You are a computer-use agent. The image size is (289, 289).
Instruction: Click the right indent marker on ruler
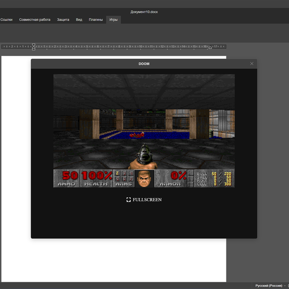[210, 48]
